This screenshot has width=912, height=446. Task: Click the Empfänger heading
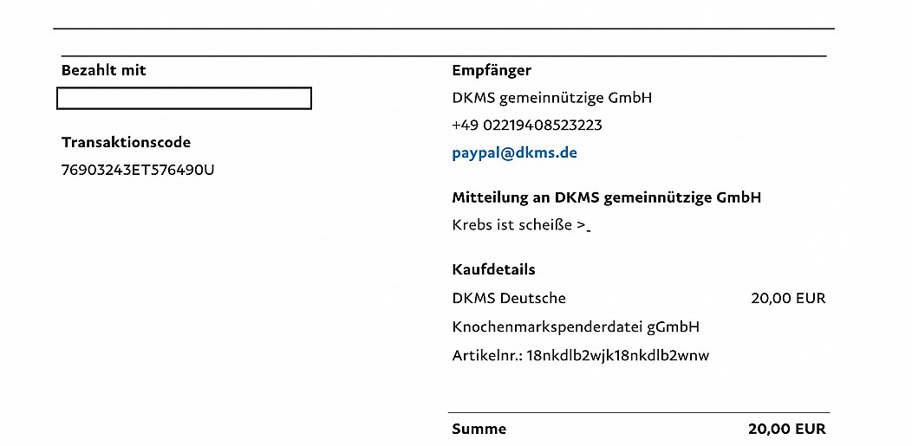tap(492, 71)
